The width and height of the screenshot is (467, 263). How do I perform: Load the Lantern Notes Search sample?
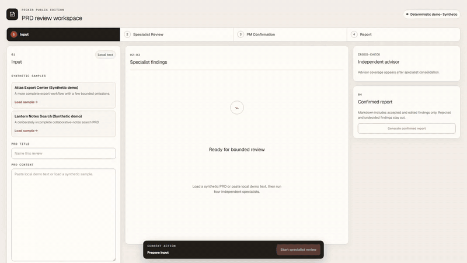[x=26, y=130]
